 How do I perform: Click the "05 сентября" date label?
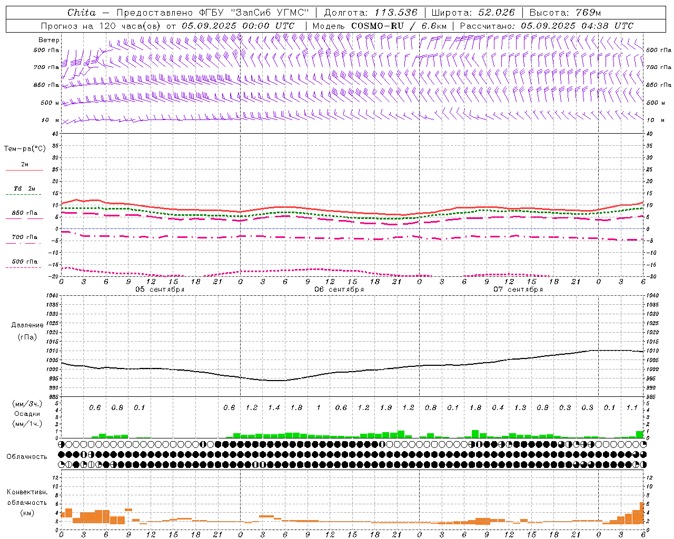pos(160,290)
